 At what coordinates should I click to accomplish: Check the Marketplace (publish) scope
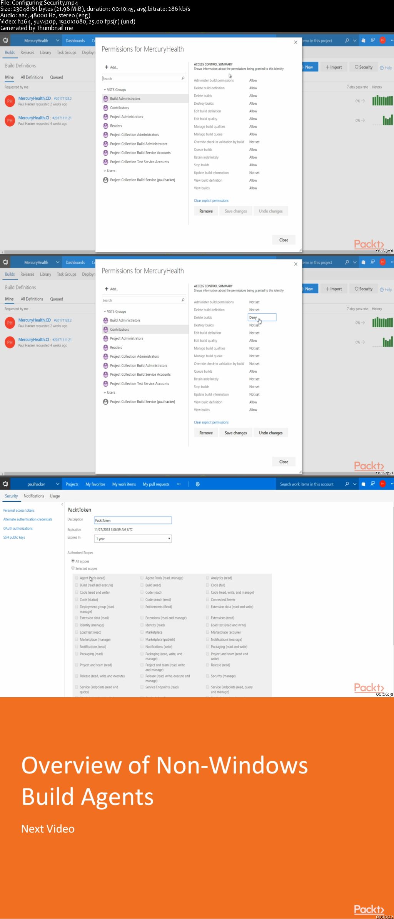tap(142, 639)
